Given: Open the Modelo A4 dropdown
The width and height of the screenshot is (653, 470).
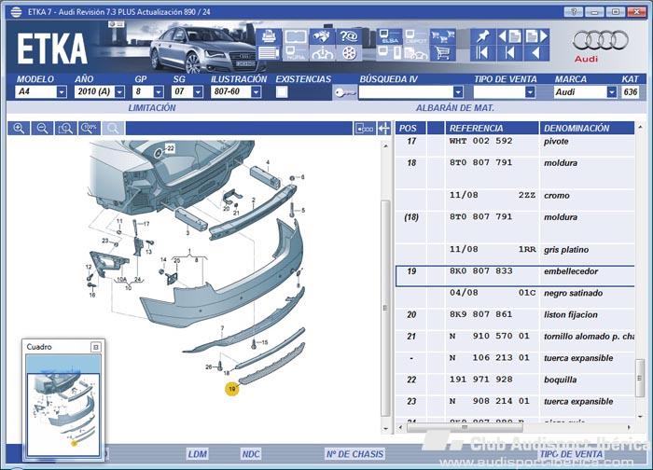Looking at the screenshot, I should (x=62, y=91).
